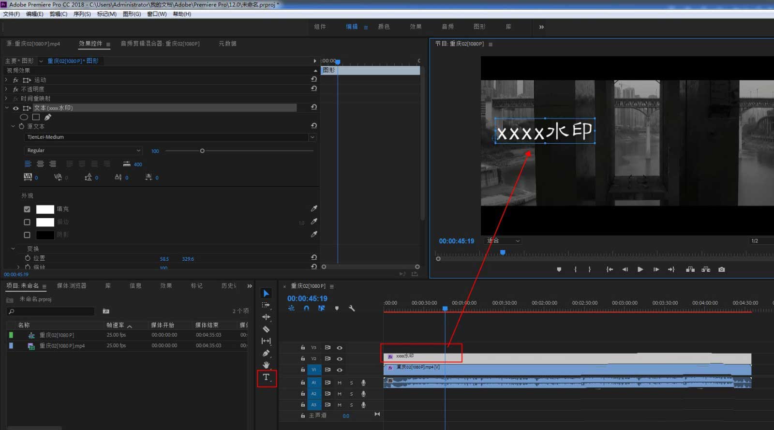Click the white fill color swatch
This screenshot has width=774, height=430.
coord(45,209)
